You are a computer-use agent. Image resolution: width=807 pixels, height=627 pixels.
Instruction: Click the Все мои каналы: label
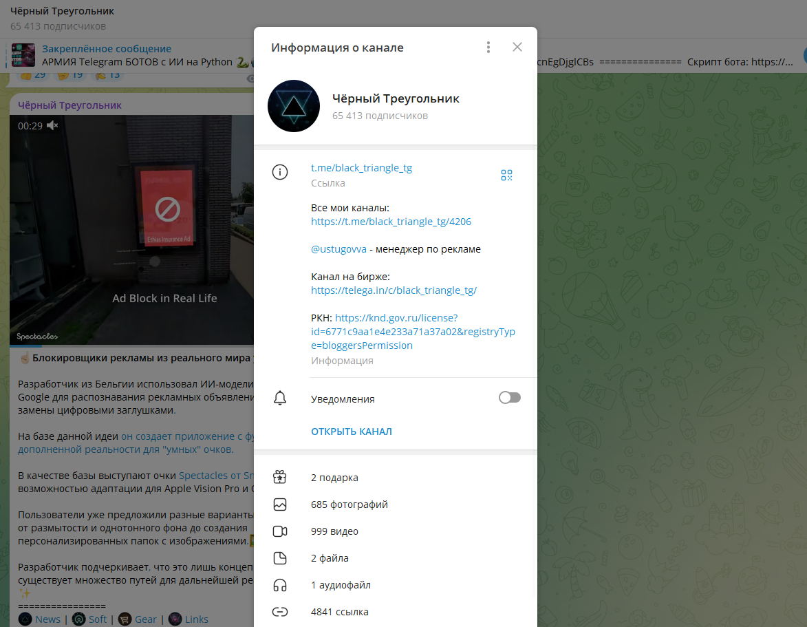pos(350,208)
